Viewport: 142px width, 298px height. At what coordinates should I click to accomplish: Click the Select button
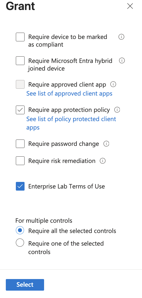(x=25, y=285)
